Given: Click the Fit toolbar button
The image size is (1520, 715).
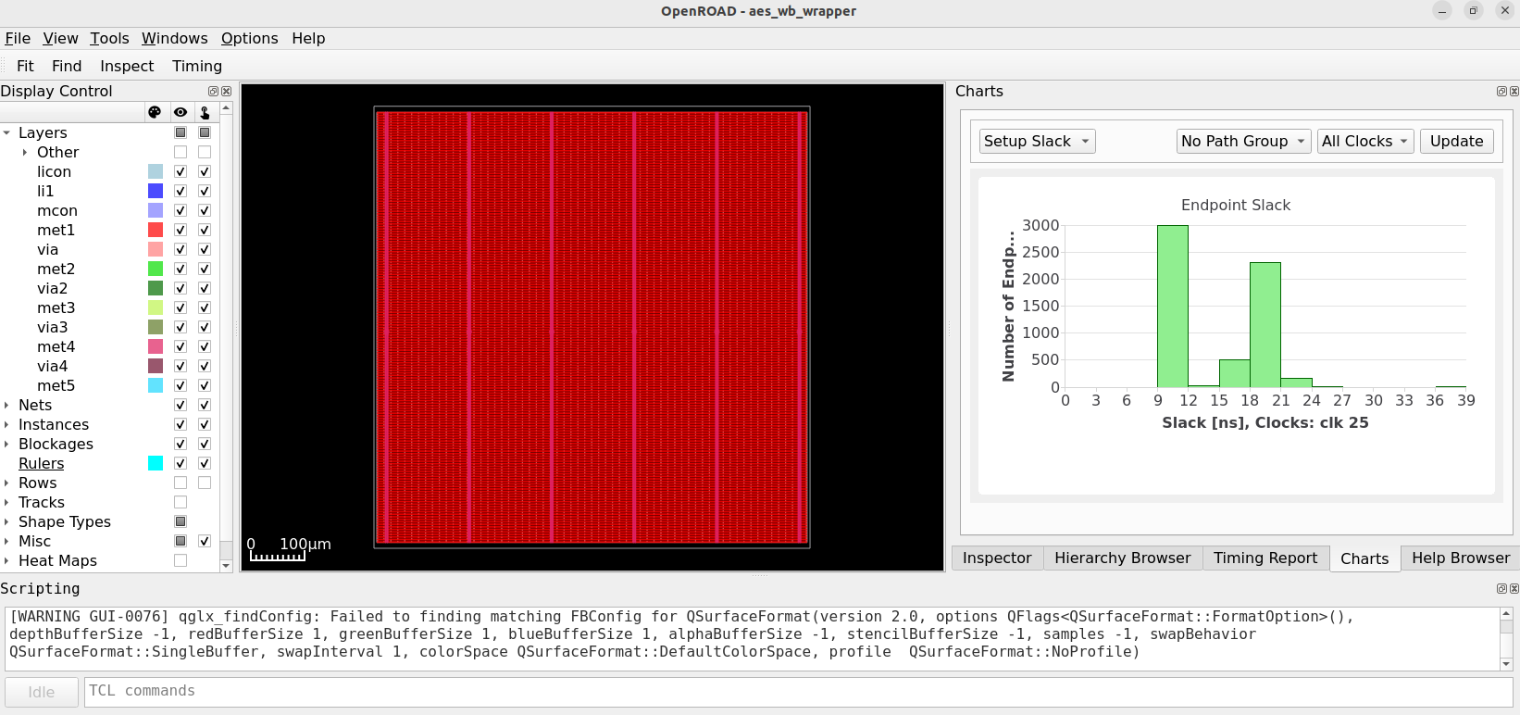Looking at the screenshot, I should tap(25, 66).
